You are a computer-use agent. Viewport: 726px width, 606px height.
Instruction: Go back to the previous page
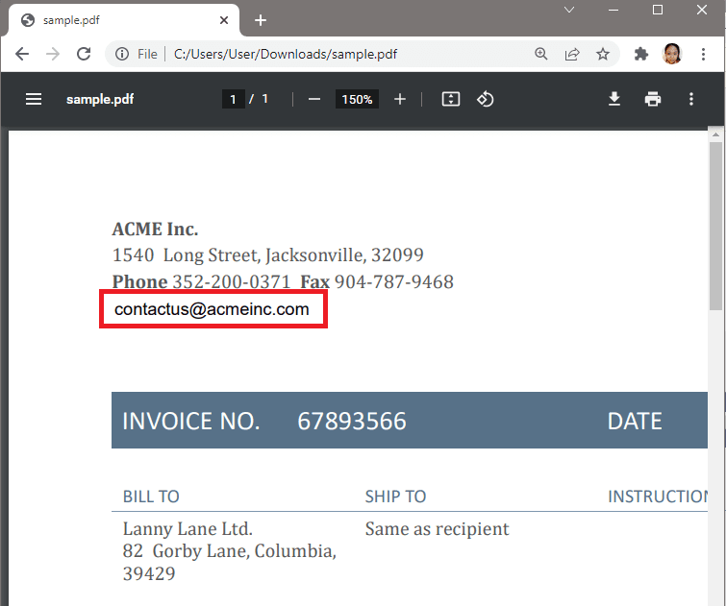[x=22, y=55]
